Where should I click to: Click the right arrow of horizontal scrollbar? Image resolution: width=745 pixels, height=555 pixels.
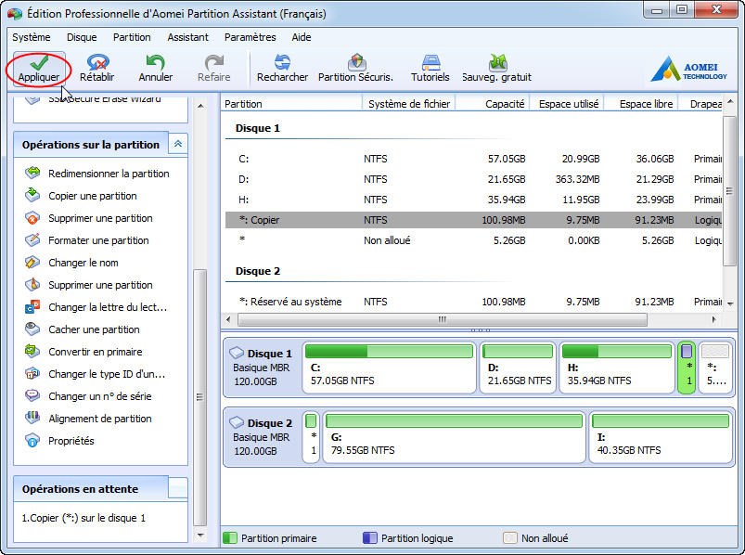point(713,319)
